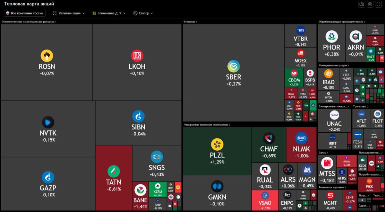
Task: Click the Alrosa logo in ALRS tile
Action: pos(288,169)
